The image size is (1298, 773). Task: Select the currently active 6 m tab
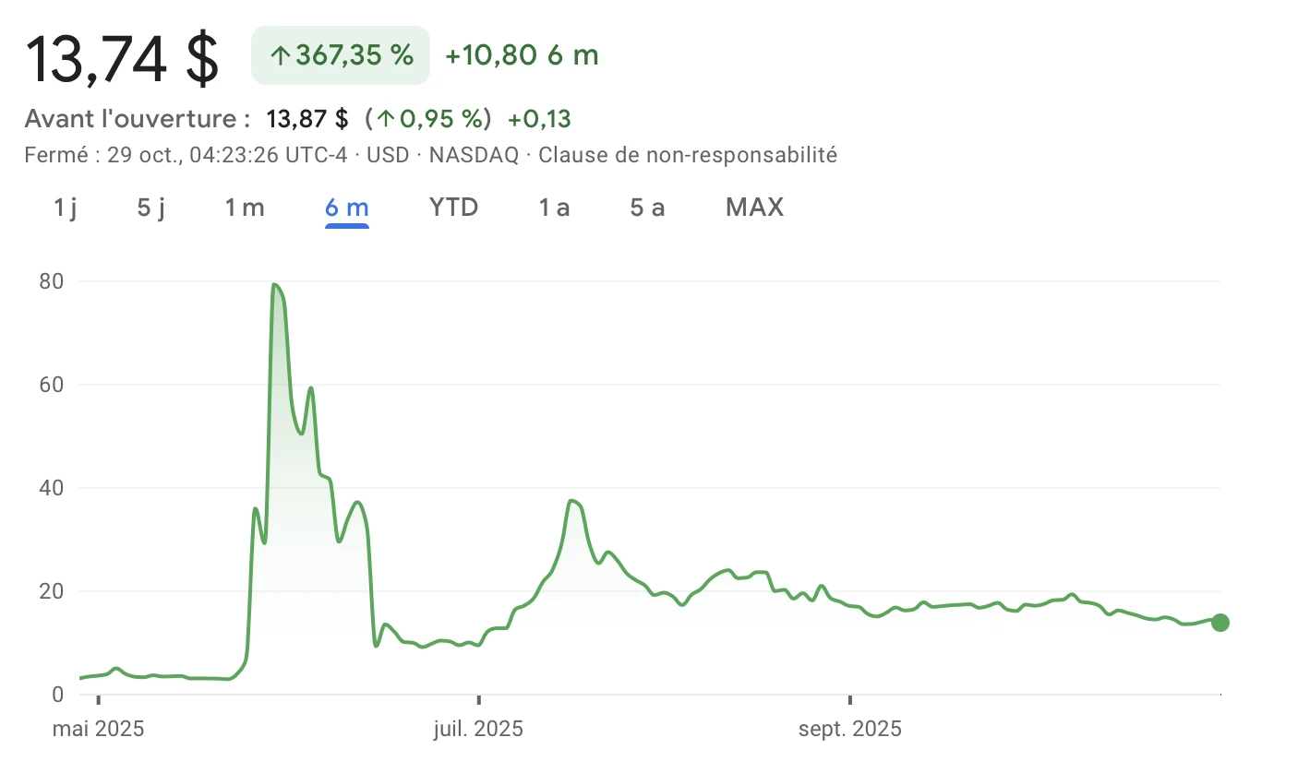[346, 208]
